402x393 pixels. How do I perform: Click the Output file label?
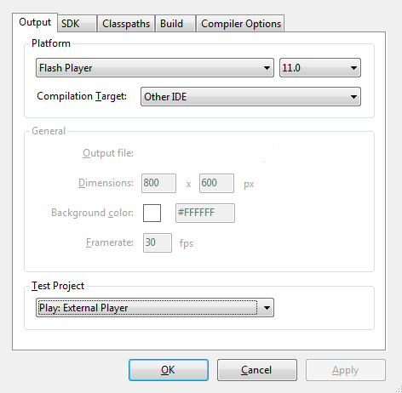click(108, 153)
